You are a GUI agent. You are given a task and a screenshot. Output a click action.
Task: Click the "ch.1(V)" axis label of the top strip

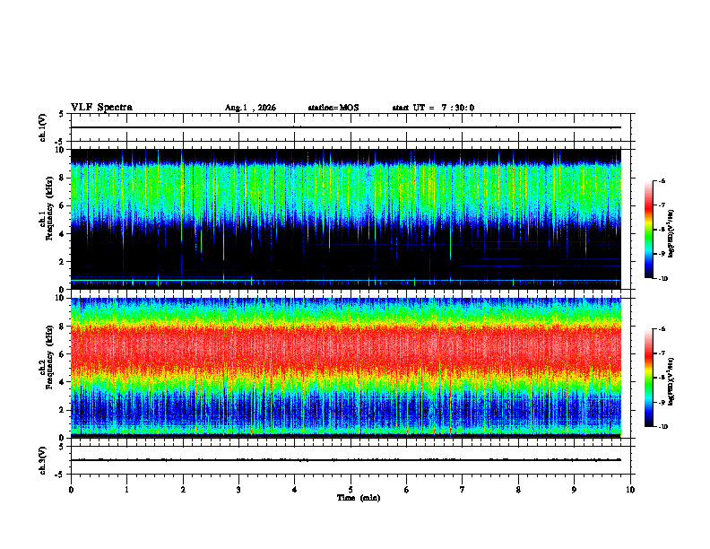(42, 127)
